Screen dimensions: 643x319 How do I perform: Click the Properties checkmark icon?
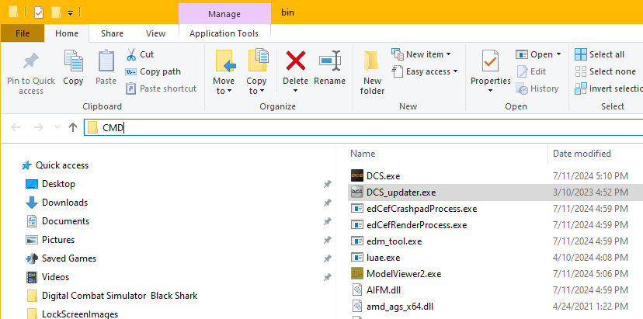(x=491, y=61)
